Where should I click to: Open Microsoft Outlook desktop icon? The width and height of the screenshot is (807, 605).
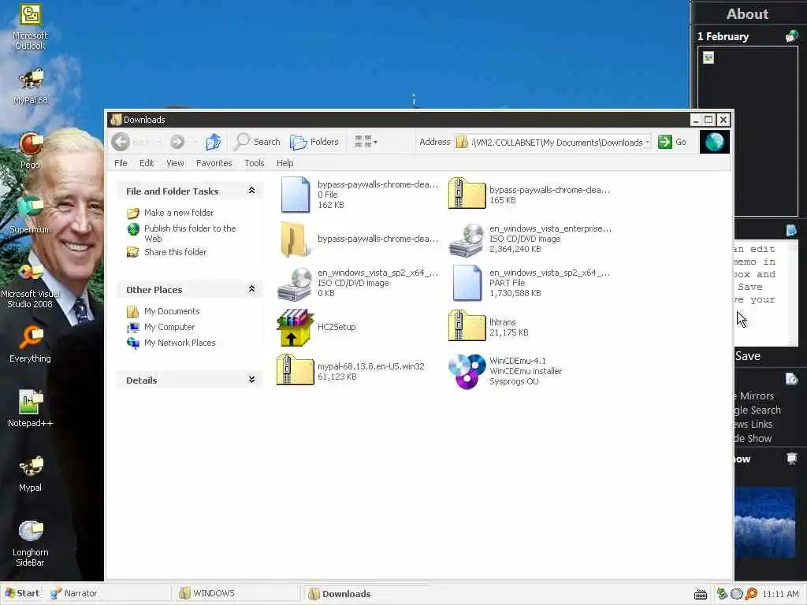(x=30, y=27)
